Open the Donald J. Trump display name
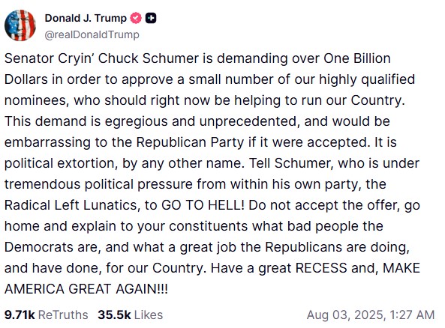Image resolution: width=445 pixels, height=328 pixels. [86, 18]
